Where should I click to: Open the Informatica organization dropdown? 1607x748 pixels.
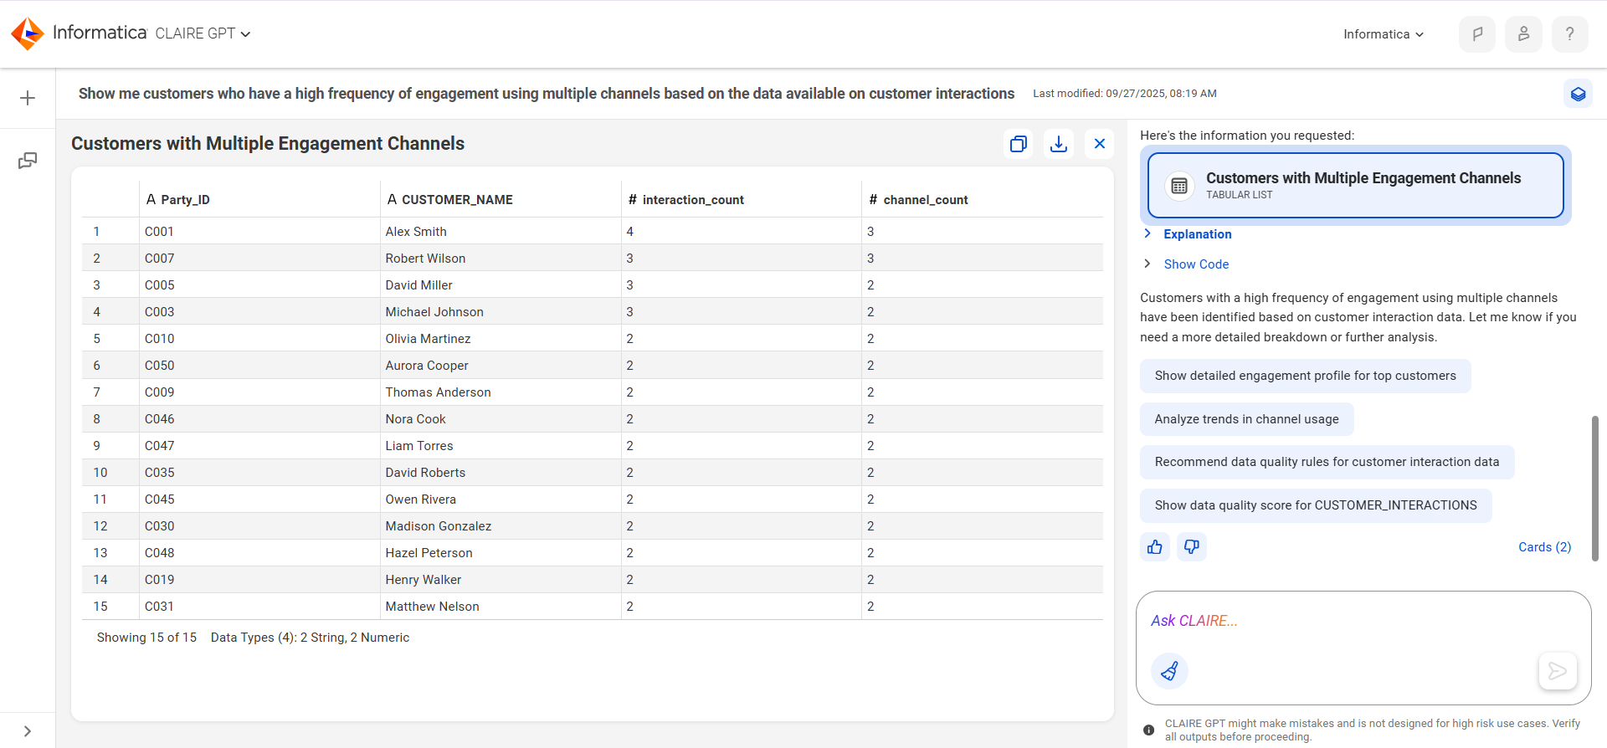(1383, 34)
